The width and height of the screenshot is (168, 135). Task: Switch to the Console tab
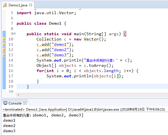pos(15,103)
